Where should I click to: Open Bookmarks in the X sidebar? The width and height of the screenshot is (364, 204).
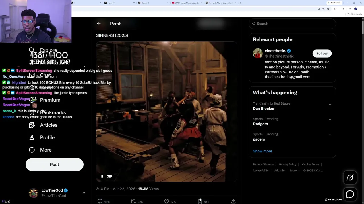[47, 112]
